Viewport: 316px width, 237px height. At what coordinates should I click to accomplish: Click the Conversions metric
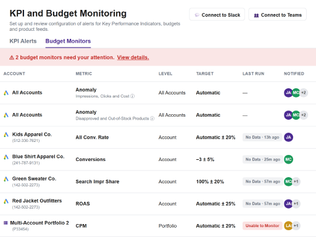tap(91, 159)
